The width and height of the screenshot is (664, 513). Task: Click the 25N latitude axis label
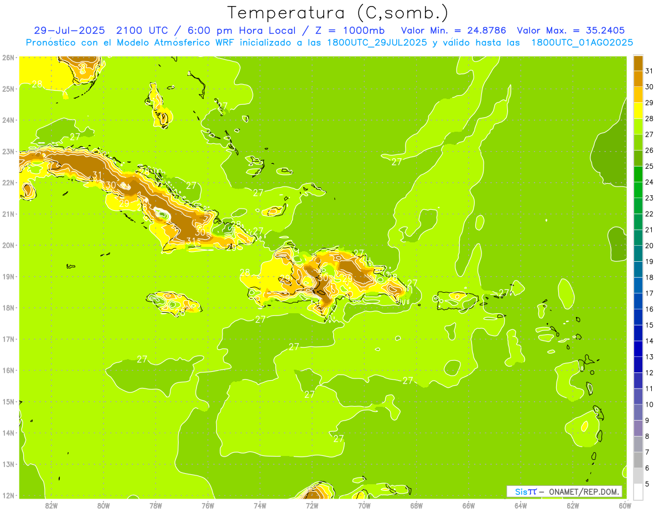click(x=8, y=89)
